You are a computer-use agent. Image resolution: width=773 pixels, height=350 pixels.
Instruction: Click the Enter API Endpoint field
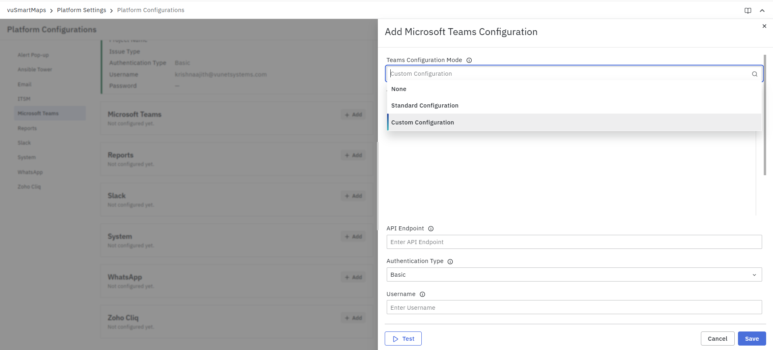tap(574, 242)
